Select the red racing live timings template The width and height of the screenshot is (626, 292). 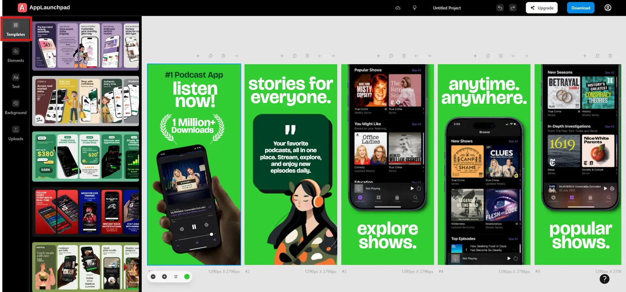(x=85, y=212)
